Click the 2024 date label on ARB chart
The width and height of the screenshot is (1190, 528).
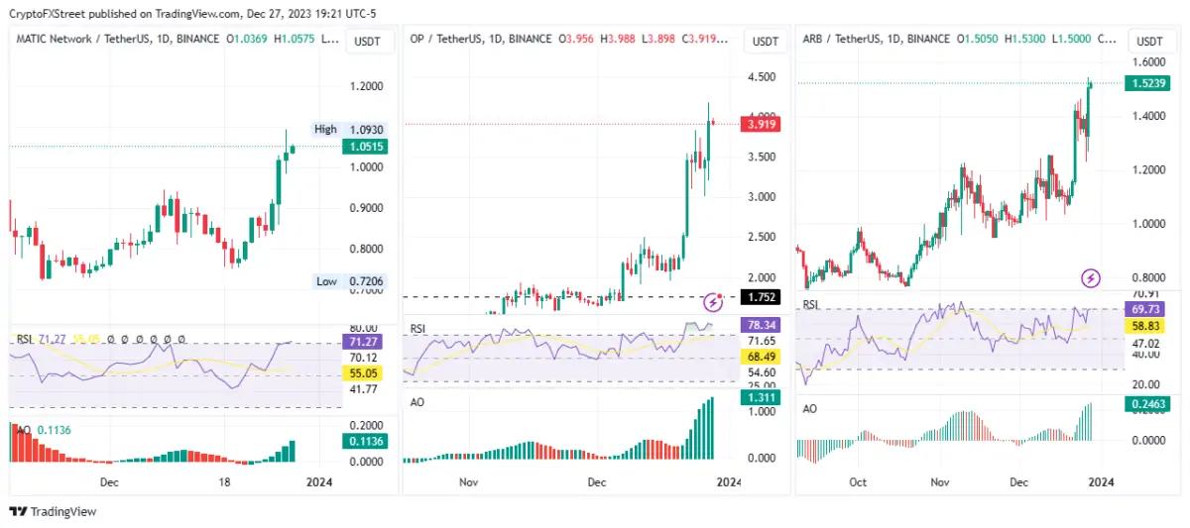click(x=1101, y=482)
